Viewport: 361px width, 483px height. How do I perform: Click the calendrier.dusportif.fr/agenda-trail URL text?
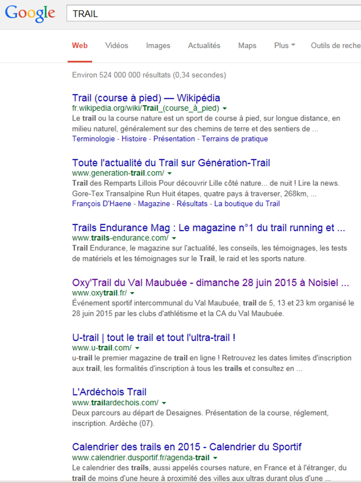click(141, 457)
